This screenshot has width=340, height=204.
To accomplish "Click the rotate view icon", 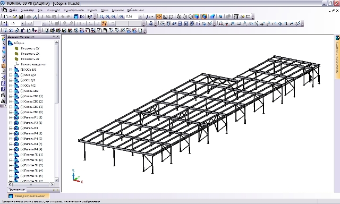I will pos(171,16).
